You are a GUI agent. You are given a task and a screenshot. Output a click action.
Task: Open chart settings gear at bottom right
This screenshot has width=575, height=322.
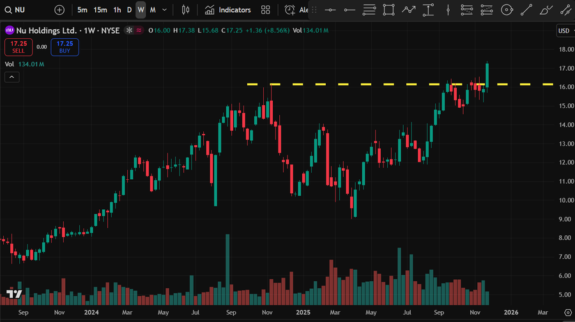click(568, 312)
